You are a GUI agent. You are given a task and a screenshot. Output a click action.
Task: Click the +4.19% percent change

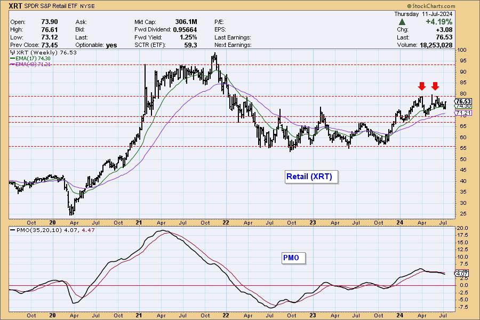point(439,22)
